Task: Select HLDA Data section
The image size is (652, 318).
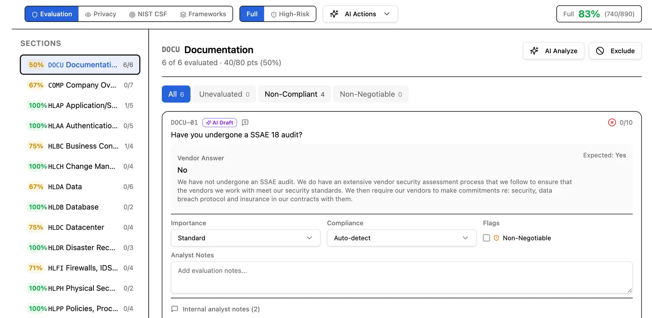Action: click(x=80, y=187)
